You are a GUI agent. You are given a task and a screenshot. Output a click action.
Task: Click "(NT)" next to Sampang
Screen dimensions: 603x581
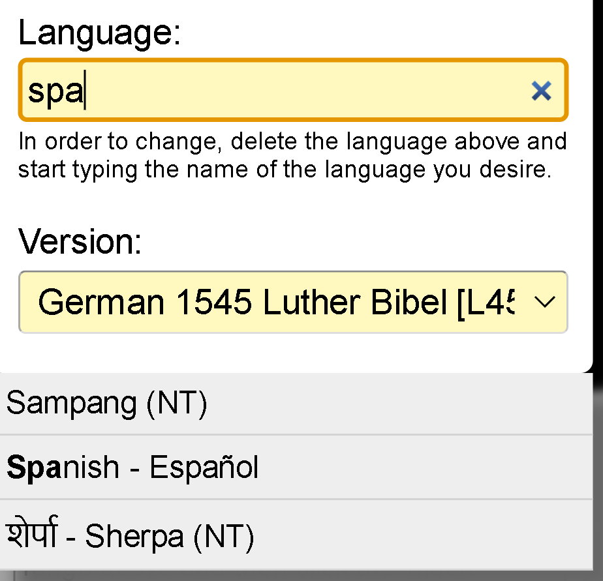[x=177, y=404]
